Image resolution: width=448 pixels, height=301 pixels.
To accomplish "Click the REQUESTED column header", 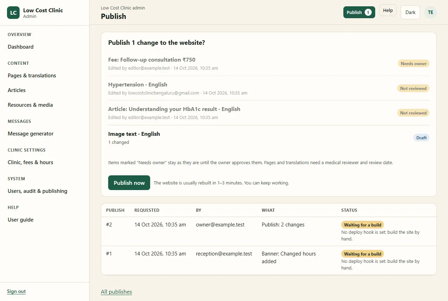I will tap(147, 210).
